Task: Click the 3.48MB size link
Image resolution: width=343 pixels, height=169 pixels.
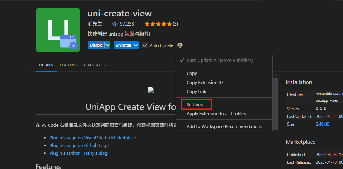Action: [322, 124]
